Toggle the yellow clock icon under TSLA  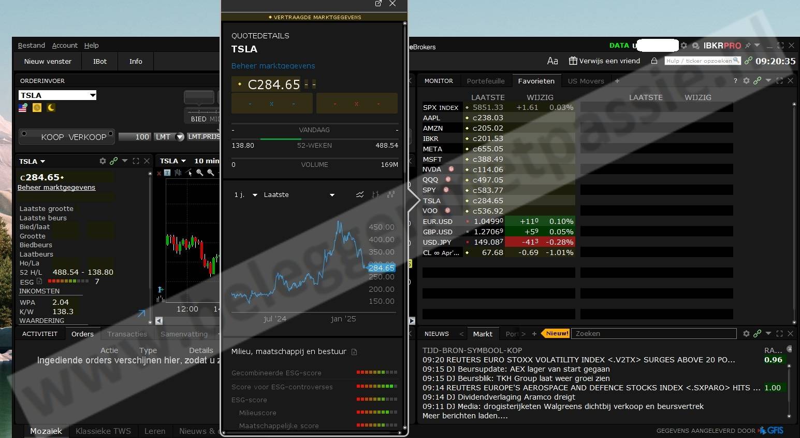(x=37, y=108)
